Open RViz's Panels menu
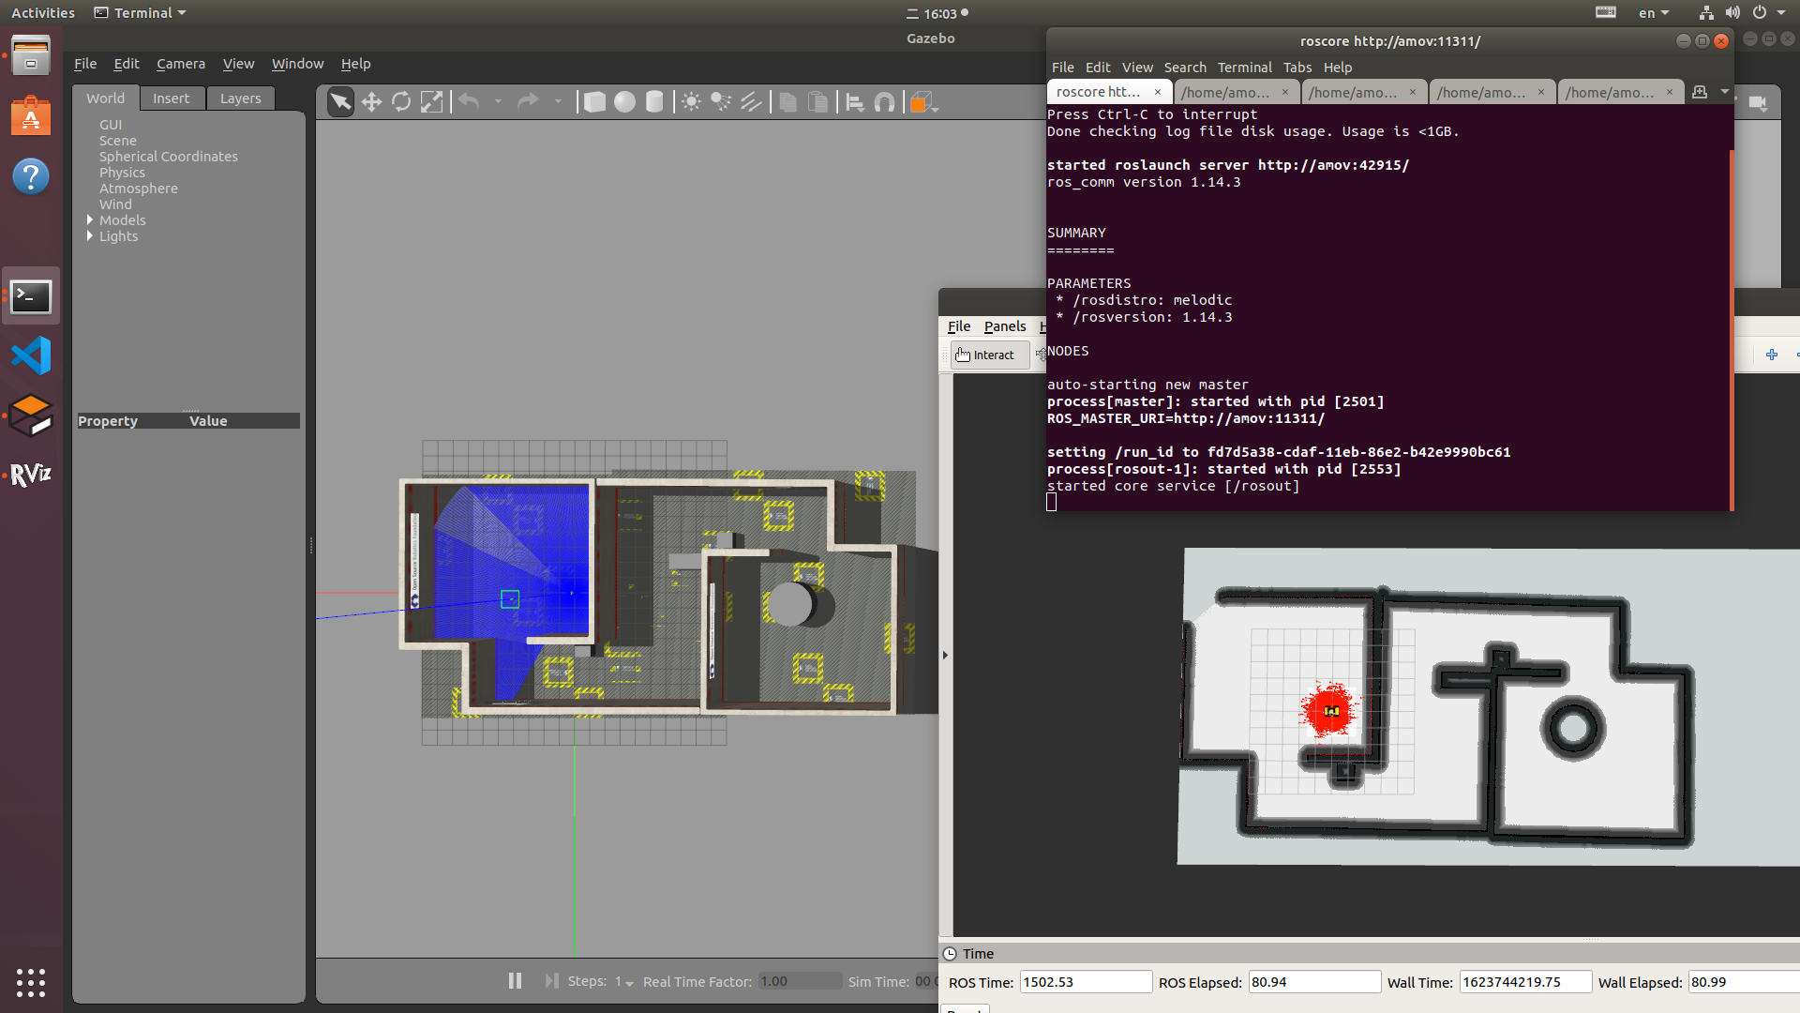1800x1013 pixels. tap(1005, 326)
